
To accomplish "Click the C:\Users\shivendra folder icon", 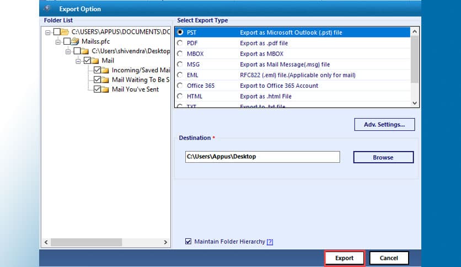I will coord(85,51).
